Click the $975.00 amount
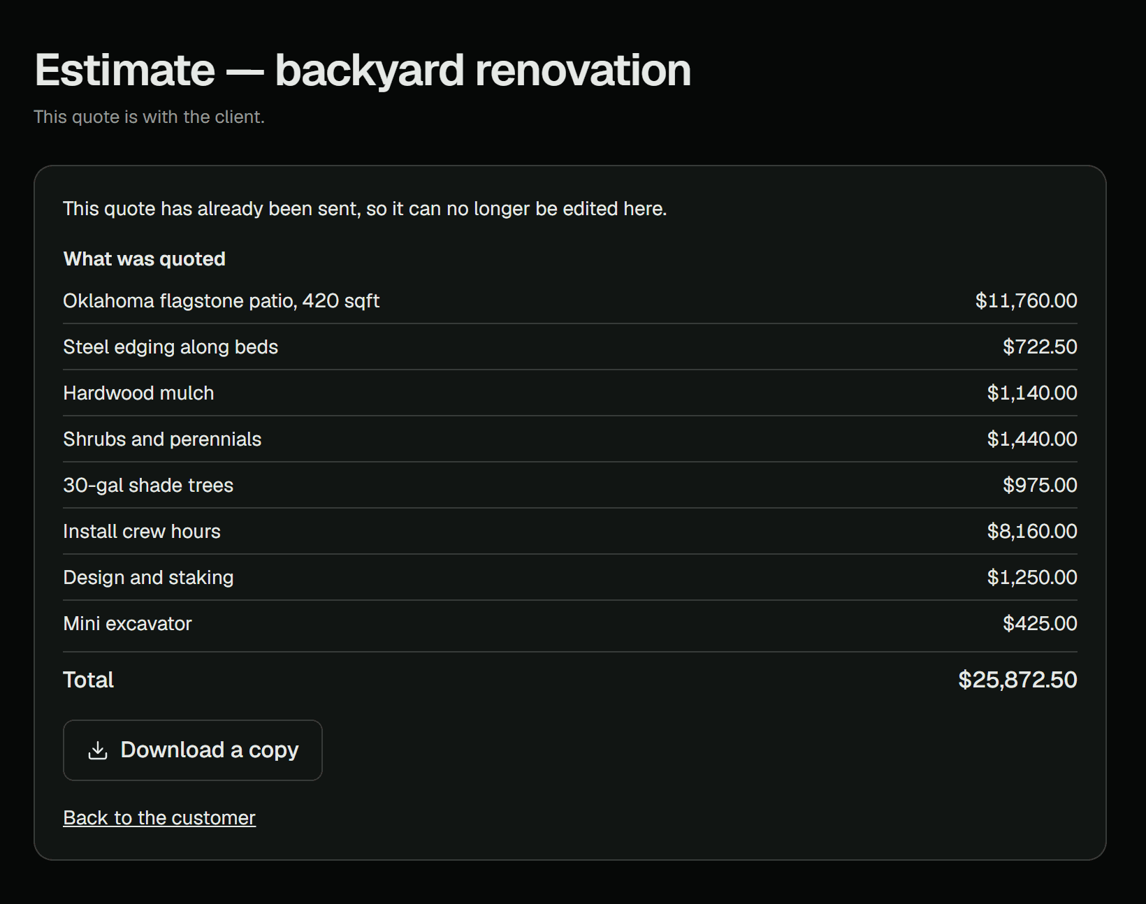Screen dimensions: 1146x904 [1040, 486]
